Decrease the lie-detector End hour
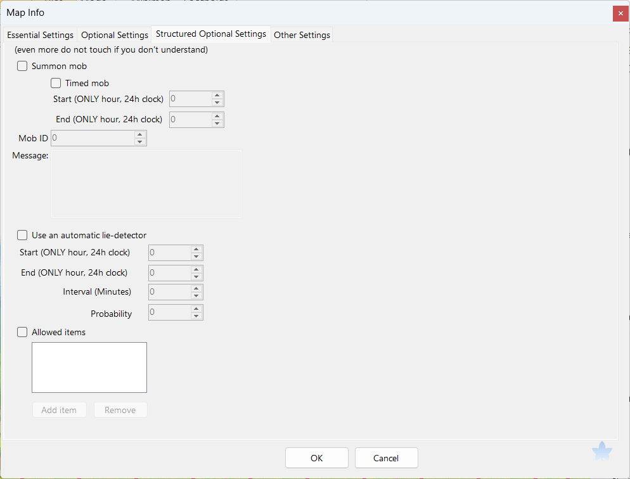The width and height of the screenshot is (630, 479). 196,277
